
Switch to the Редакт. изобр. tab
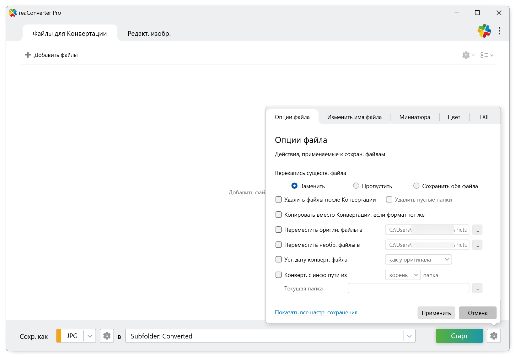pos(149,34)
